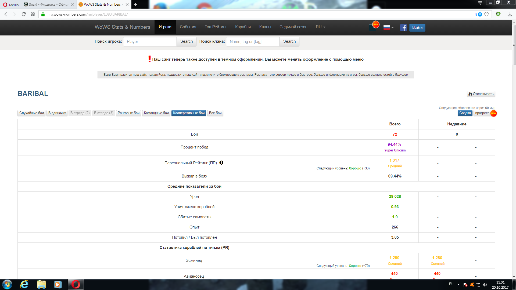Click the WoWS Stats & Numbers logo
Screen dimensions: 516x290
(122, 27)
